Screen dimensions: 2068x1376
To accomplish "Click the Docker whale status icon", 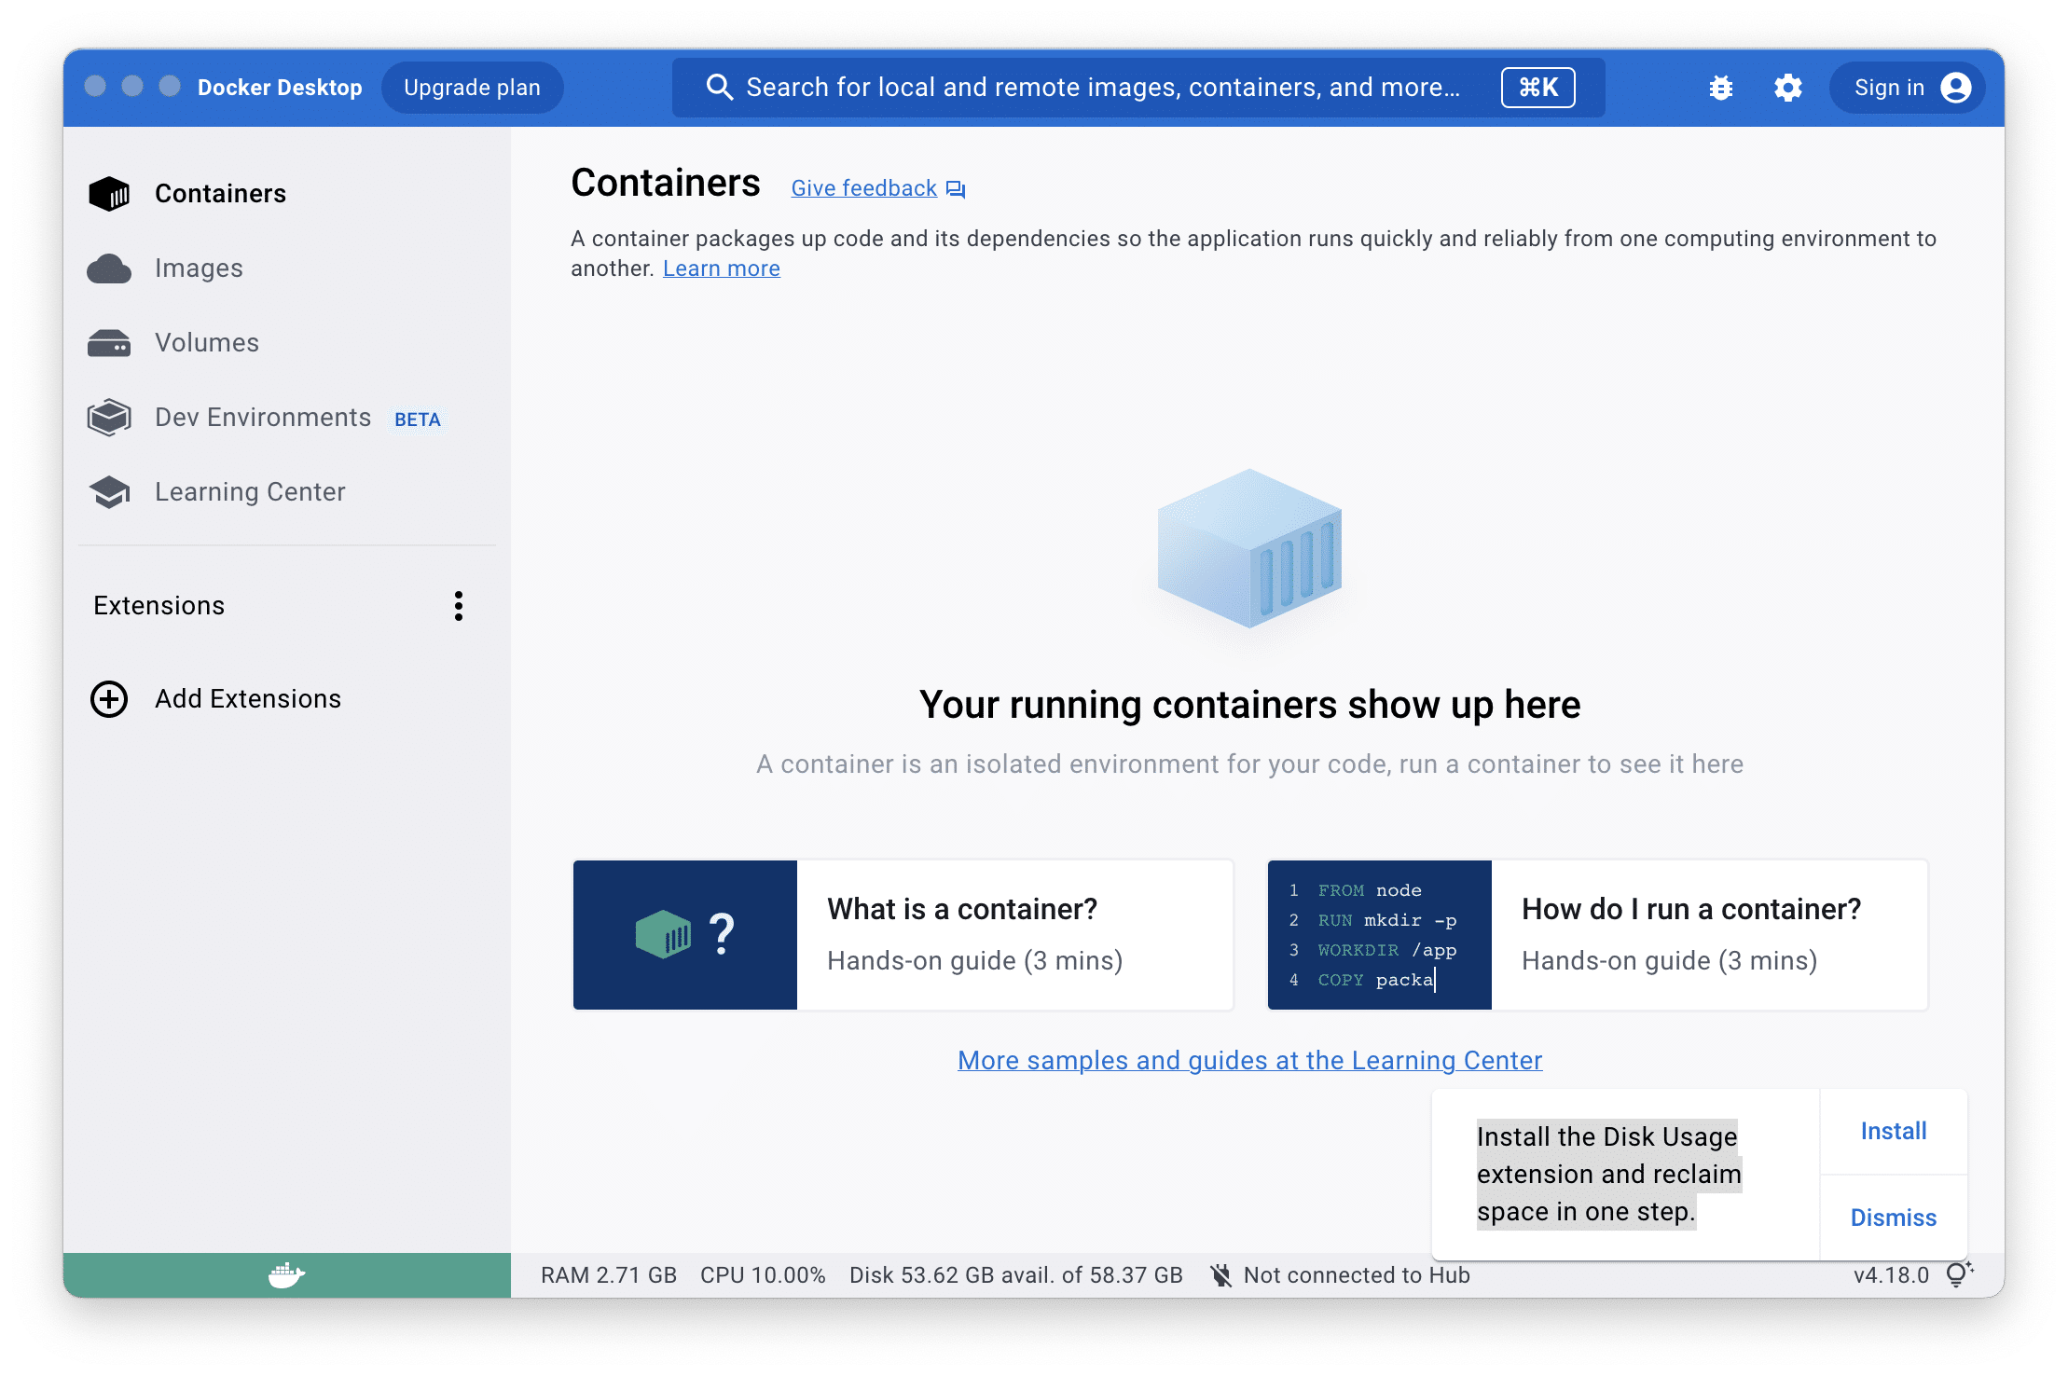I will tap(286, 1274).
